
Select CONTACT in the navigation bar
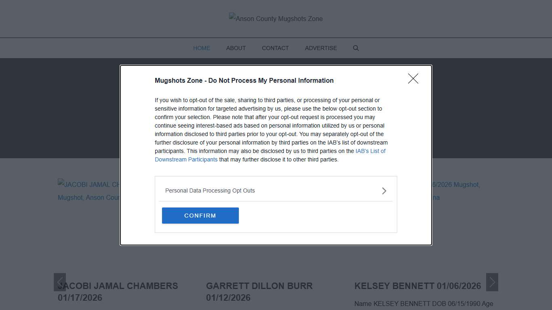pos(275,48)
